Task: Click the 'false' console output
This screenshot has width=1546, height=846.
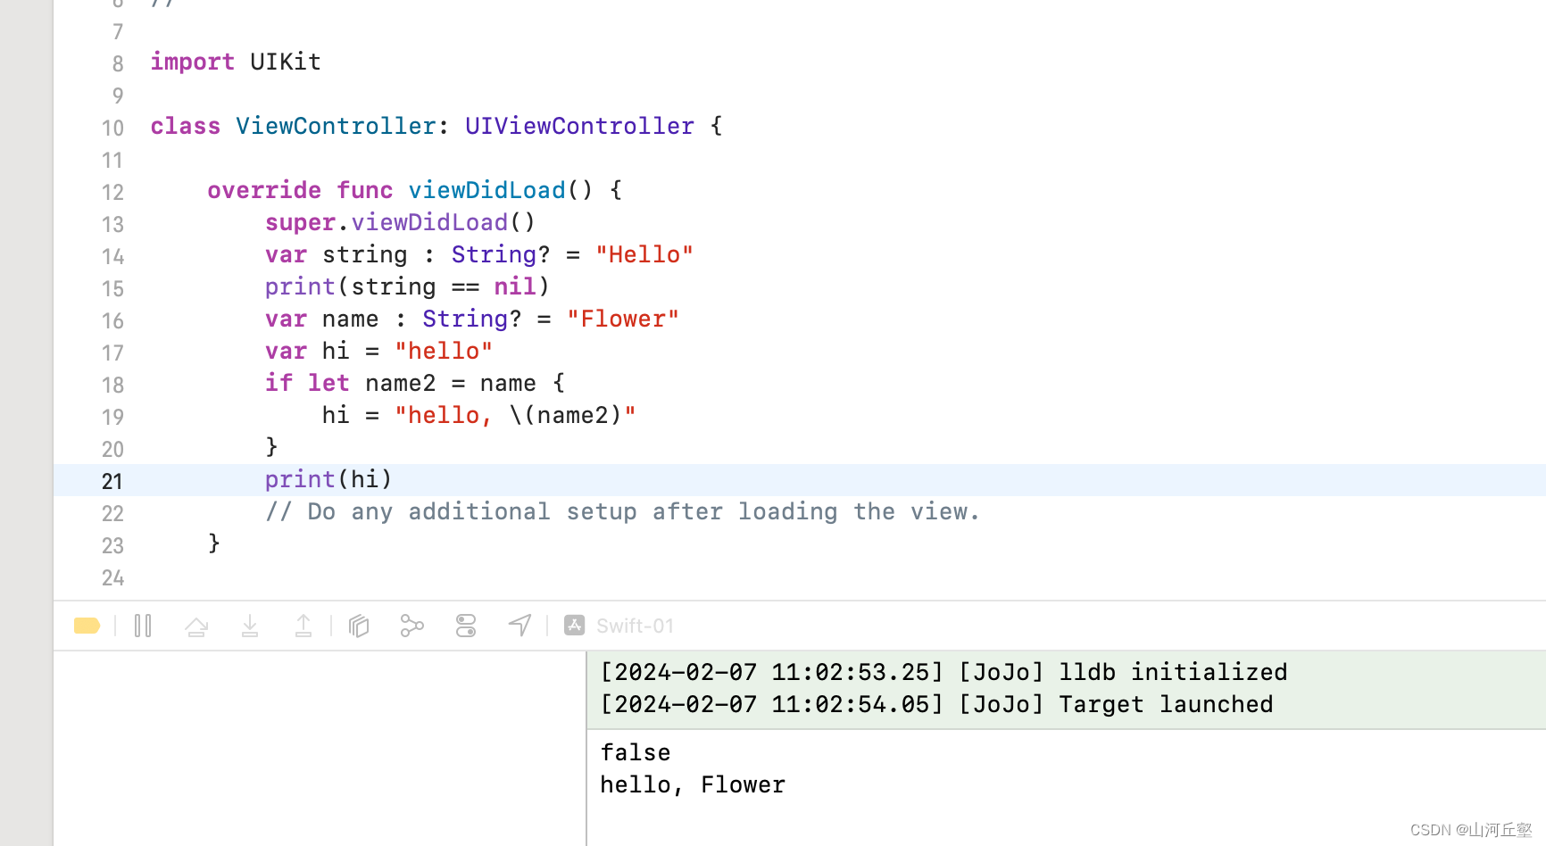Action: point(636,752)
